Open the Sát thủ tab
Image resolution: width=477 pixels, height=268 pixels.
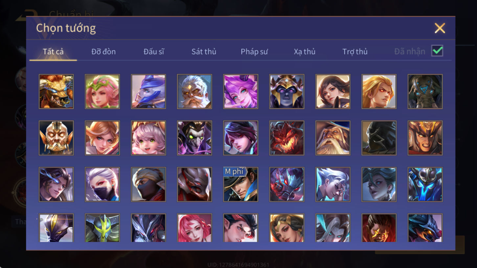pos(204,52)
